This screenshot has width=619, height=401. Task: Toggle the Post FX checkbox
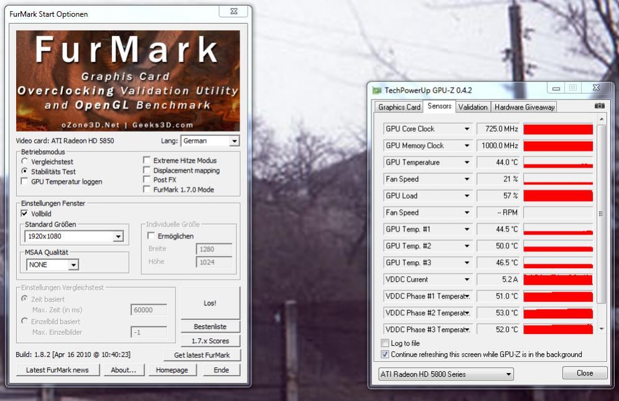[146, 179]
